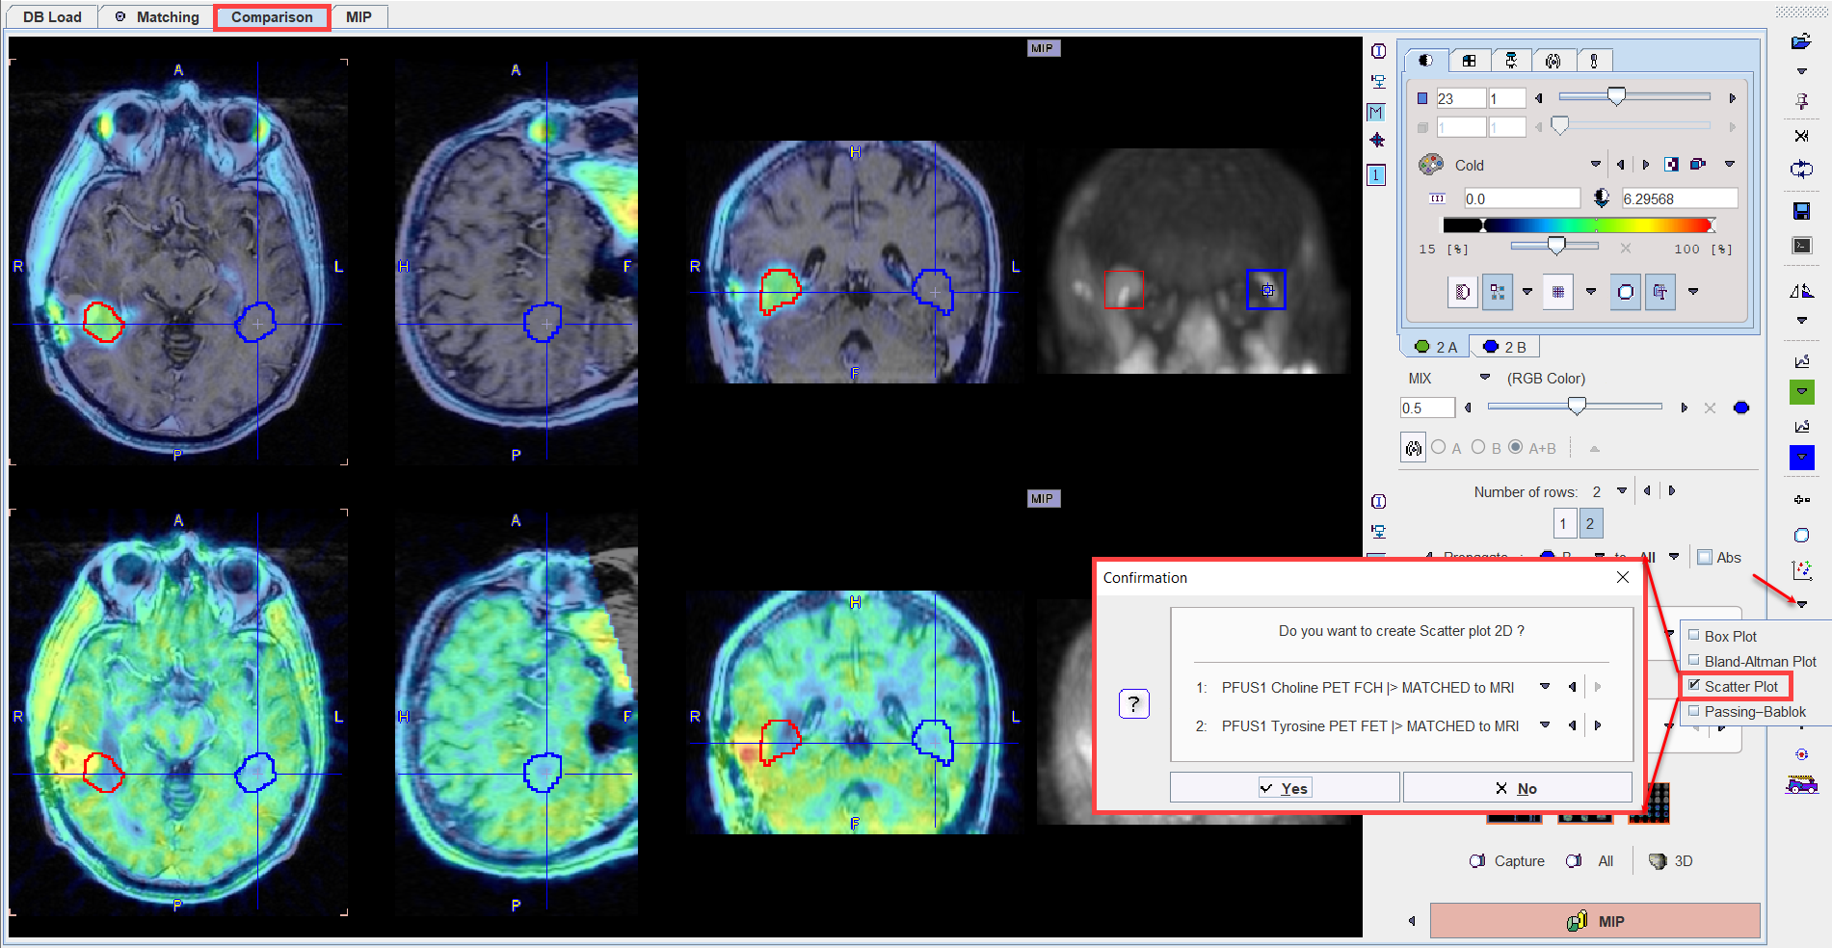Click the Capture button
The width and height of the screenshot is (1832, 948).
click(x=1506, y=861)
